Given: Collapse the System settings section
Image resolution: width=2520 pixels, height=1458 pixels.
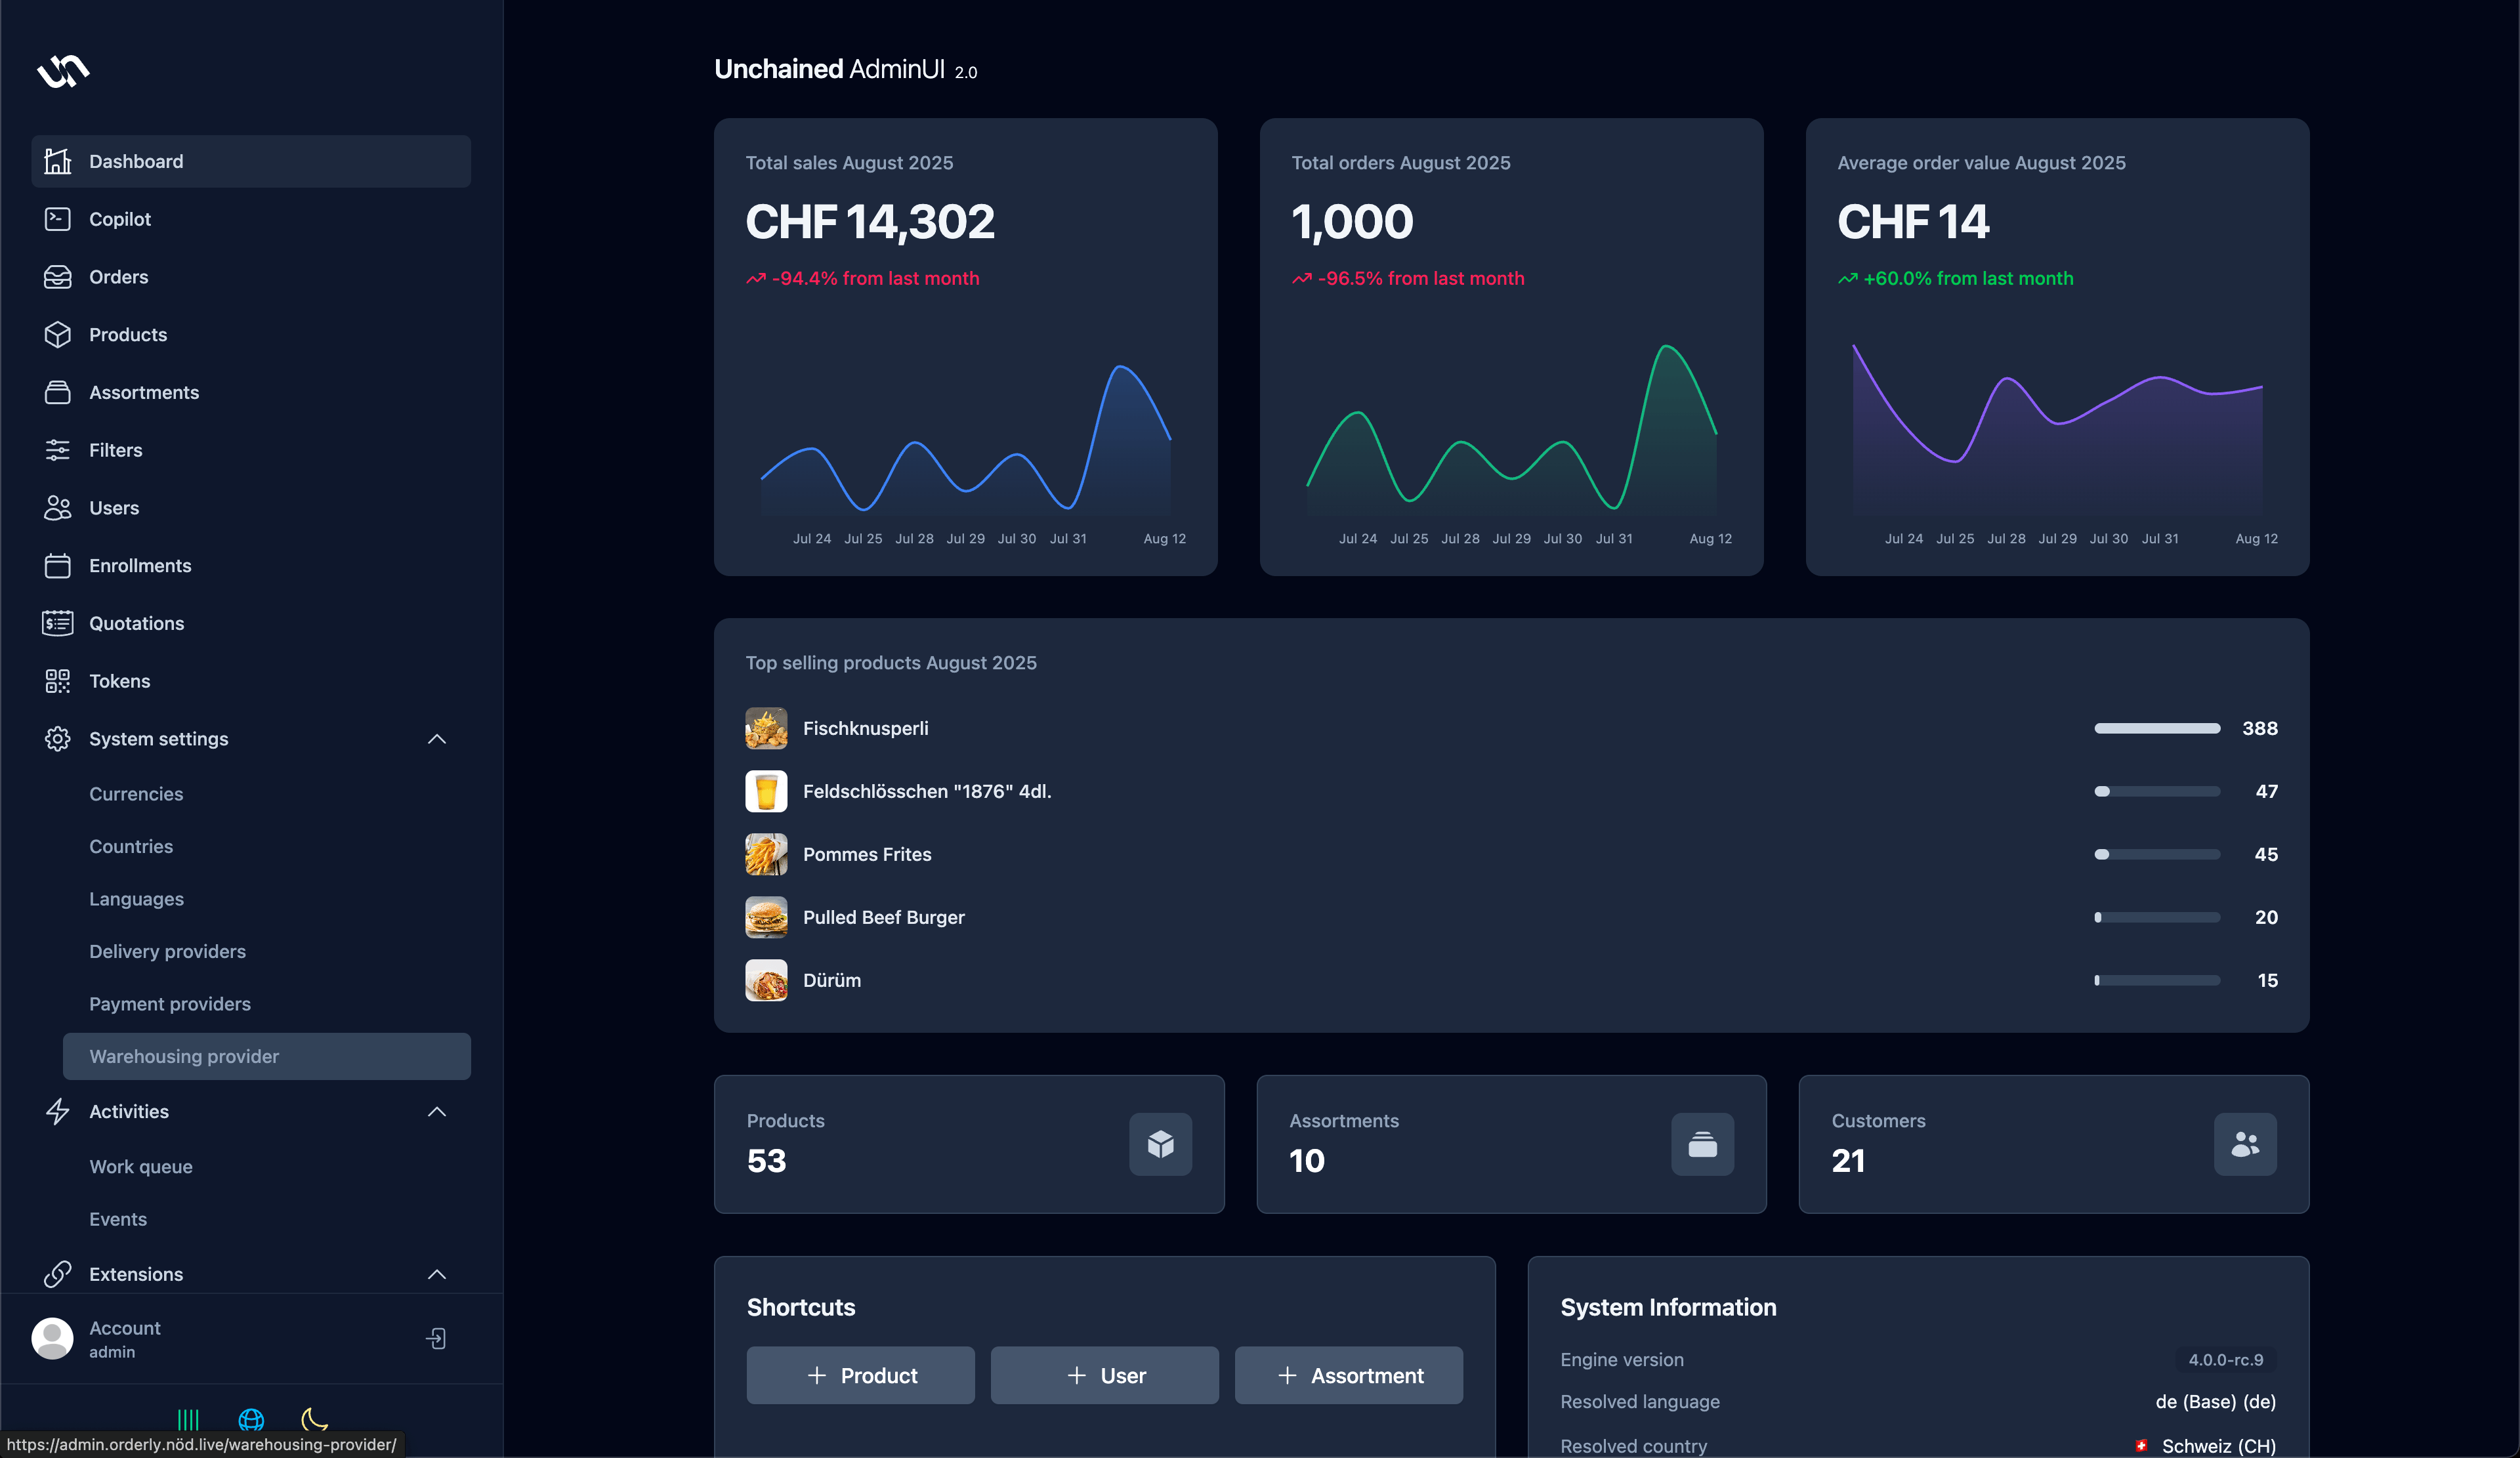Looking at the screenshot, I should [x=437, y=739].
